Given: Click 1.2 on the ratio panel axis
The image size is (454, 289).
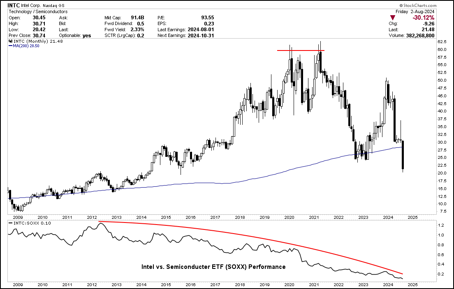Looking at the screenshot, I should pyautogui.click(x=441, y=225).
